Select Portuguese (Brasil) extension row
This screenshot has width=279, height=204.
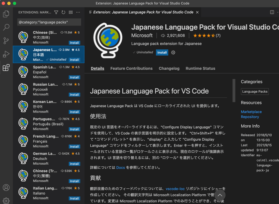click(x=48, y=124)
